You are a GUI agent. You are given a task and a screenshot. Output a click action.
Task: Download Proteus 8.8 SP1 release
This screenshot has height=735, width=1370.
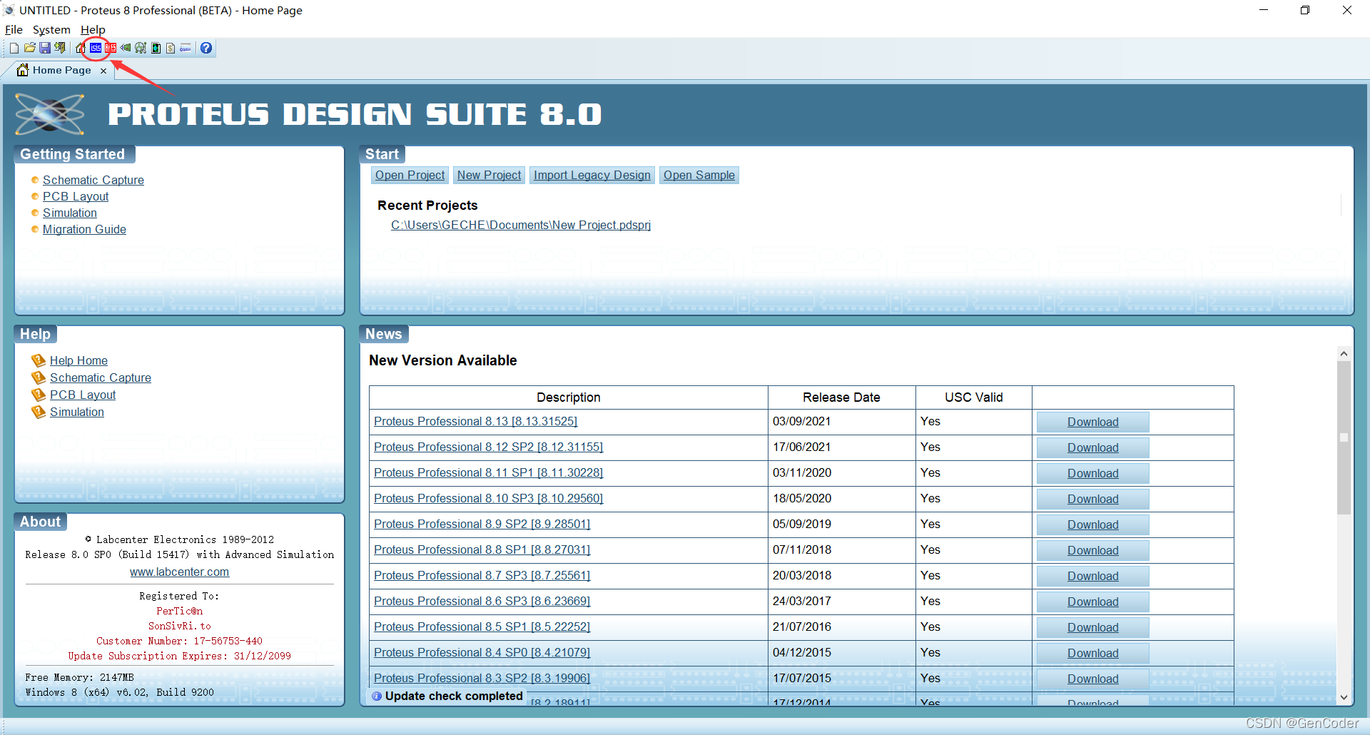tap(1092, 550)
